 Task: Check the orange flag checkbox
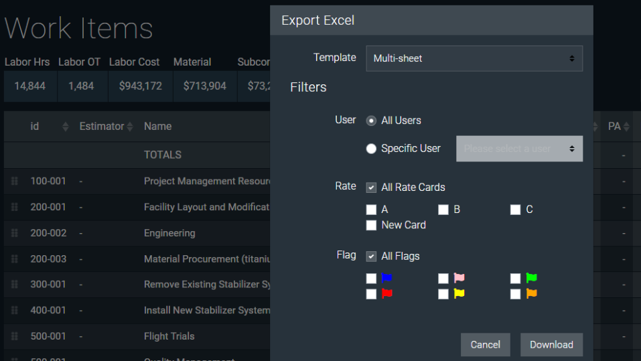pos(516,294)
